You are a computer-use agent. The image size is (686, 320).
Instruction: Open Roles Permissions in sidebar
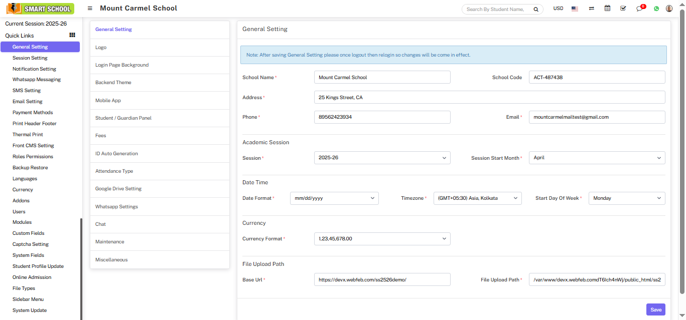point(33,157)
